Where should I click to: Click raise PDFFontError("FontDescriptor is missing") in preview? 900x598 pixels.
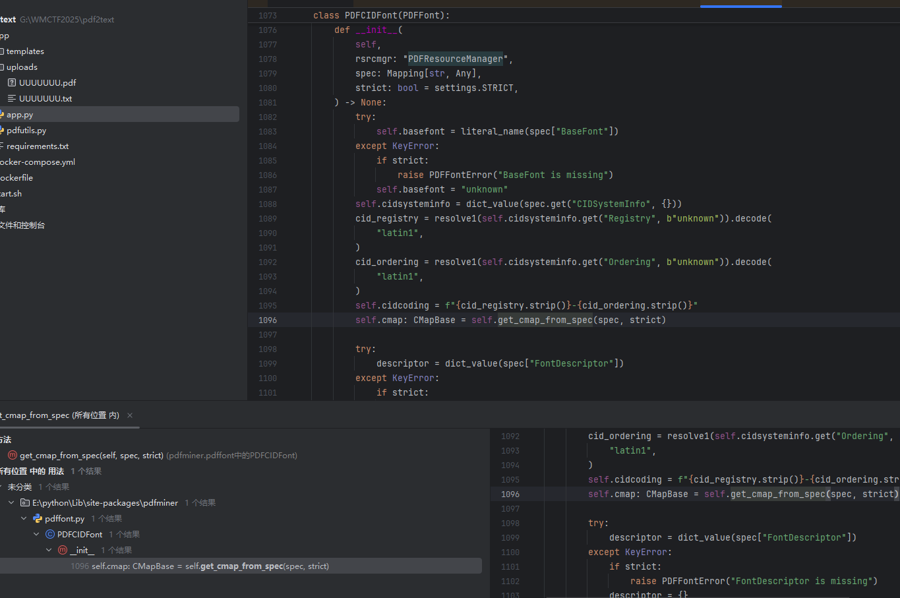754,581
